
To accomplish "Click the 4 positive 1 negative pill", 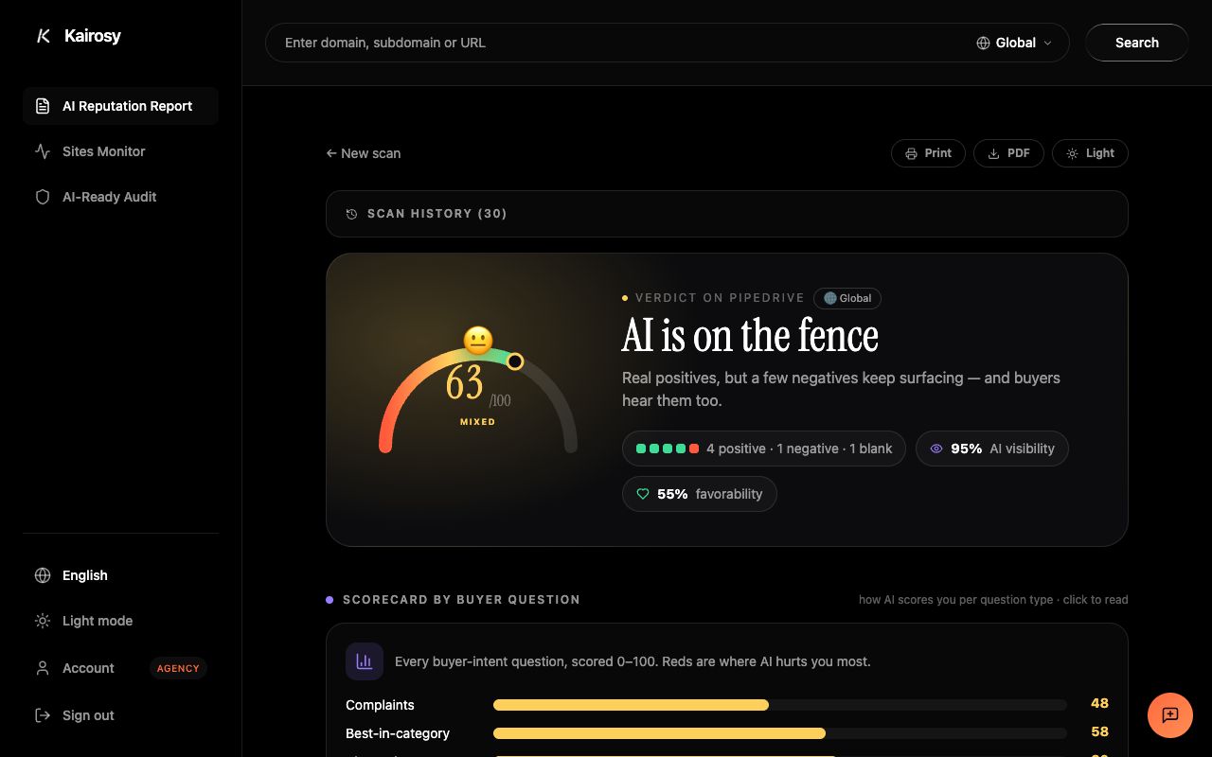I will pyautogui.click(x=764, y=449).
